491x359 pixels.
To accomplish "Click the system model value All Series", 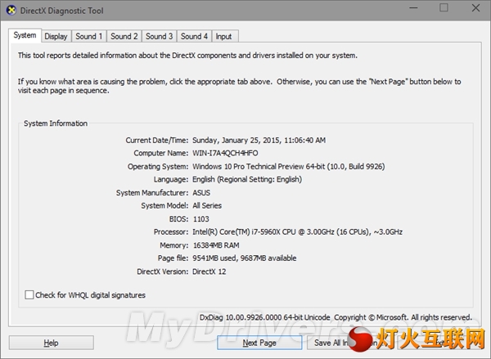I will [x=207, y=205].
